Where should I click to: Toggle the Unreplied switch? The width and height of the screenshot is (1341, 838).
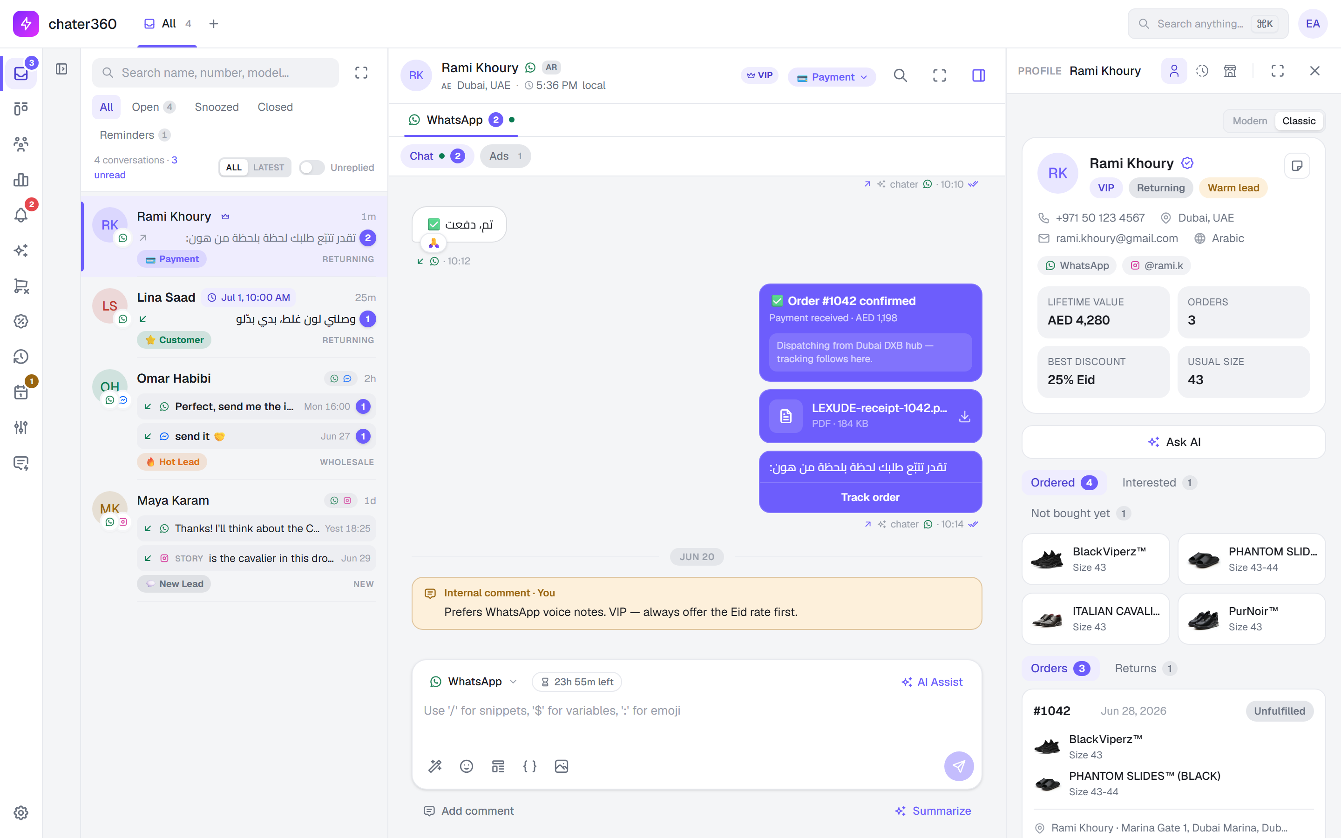[x=312, y=168]
